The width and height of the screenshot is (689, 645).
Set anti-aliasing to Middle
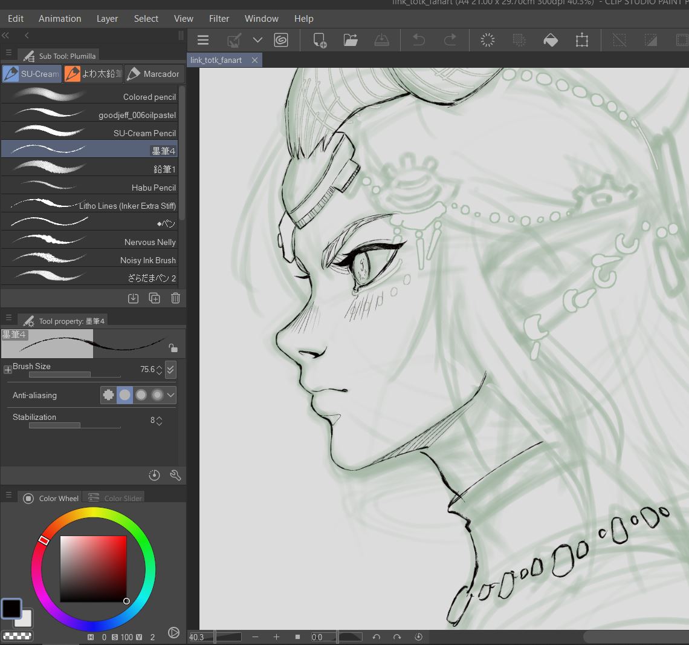141,395
